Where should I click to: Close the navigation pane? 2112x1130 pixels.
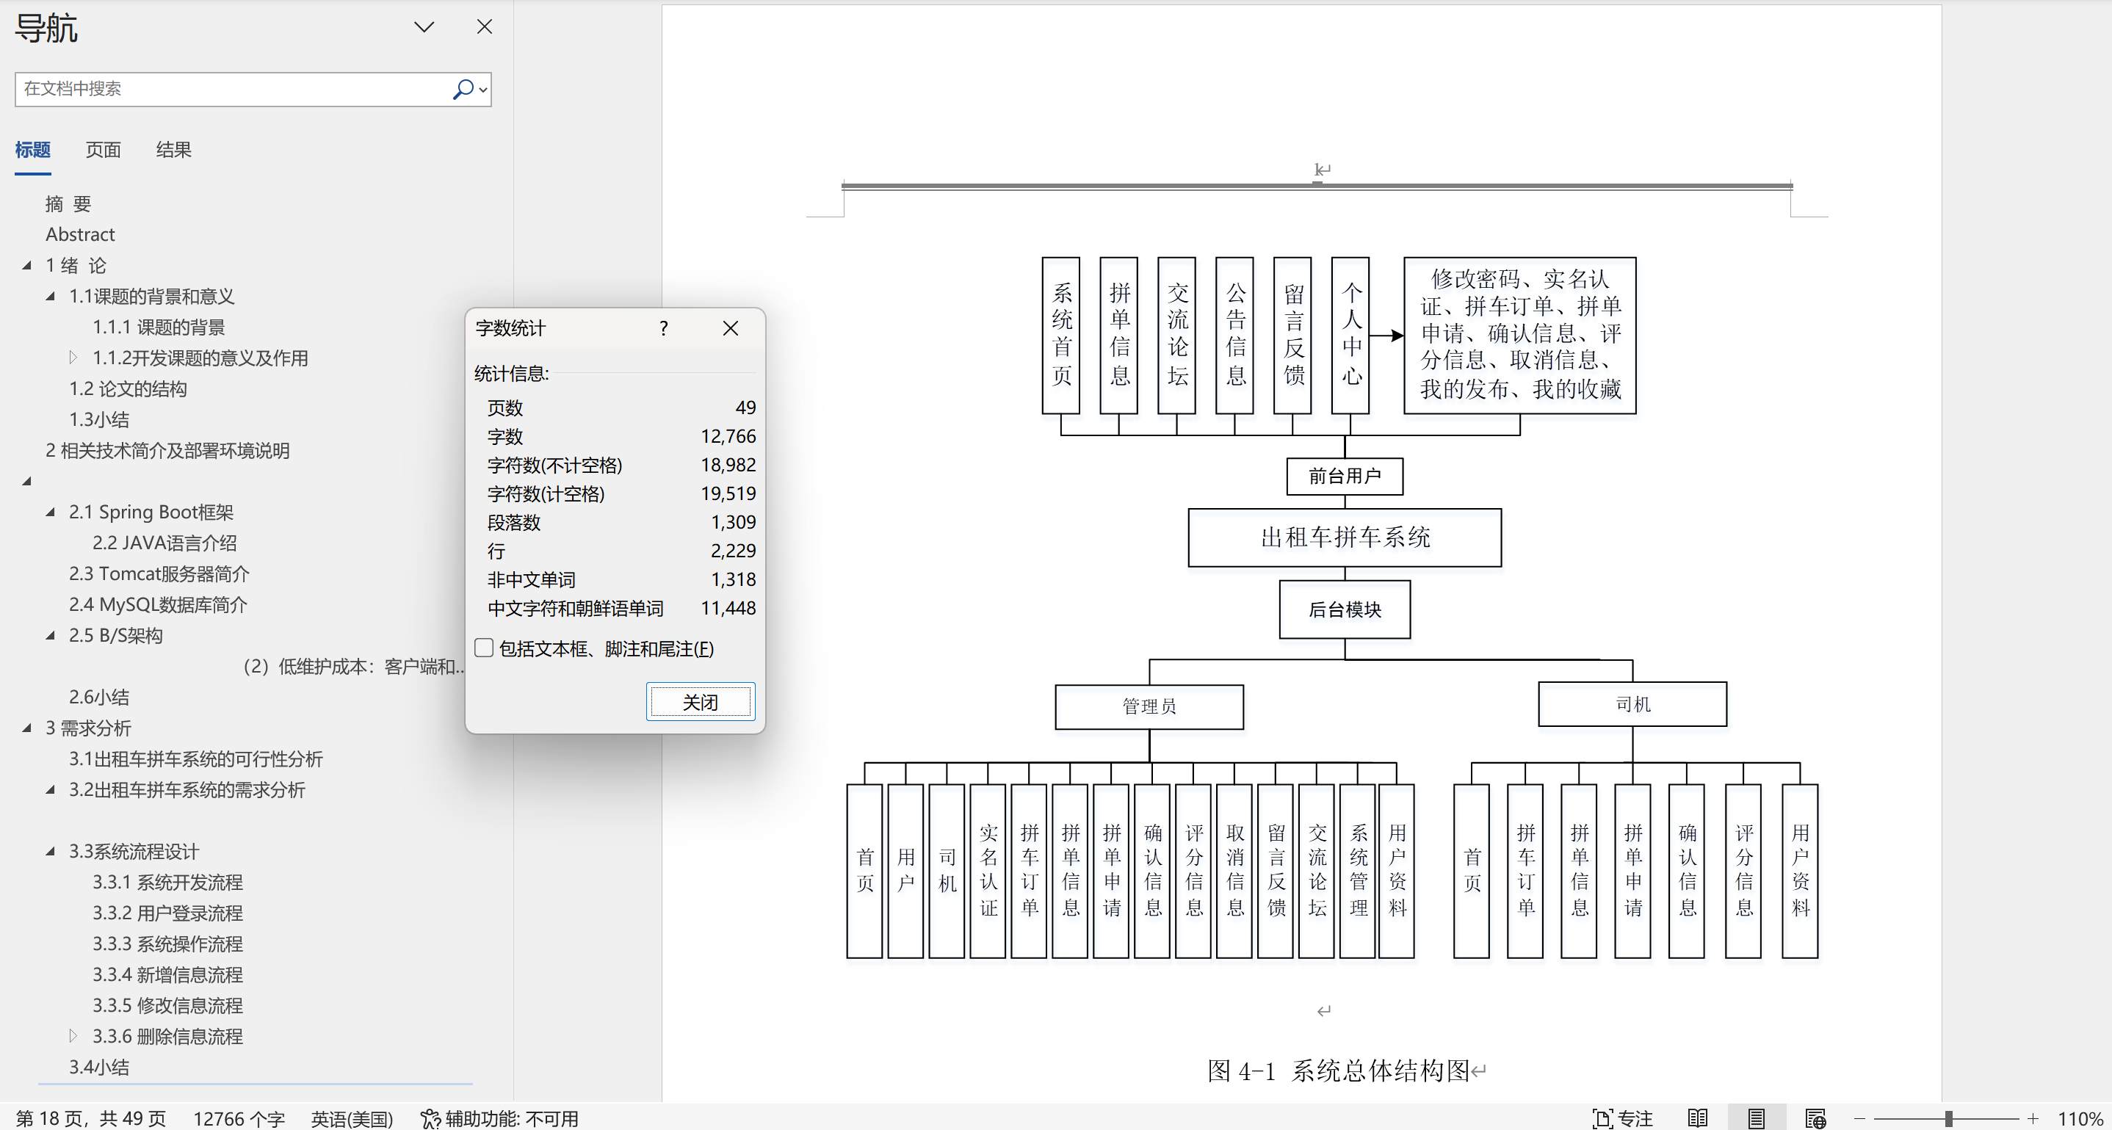click(x=485, y=27)
